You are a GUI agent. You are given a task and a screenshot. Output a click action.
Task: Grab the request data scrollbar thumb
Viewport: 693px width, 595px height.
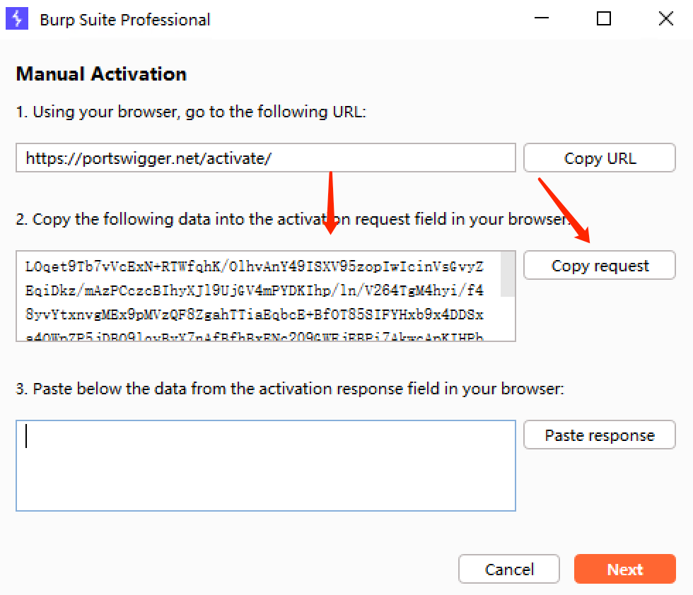[x=508, y=274]
